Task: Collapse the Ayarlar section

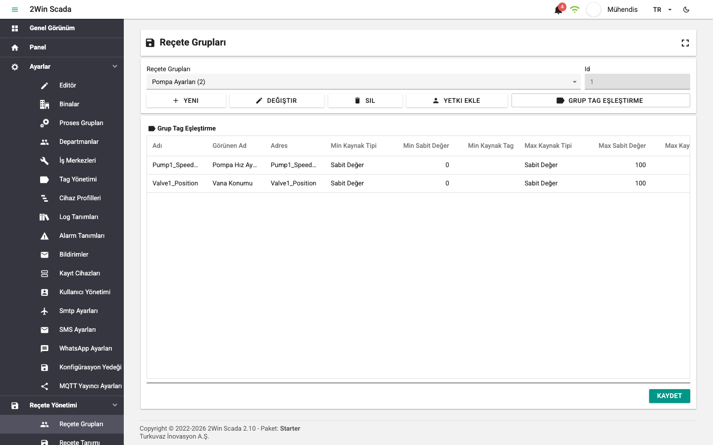Action: (x=62, y=67)
